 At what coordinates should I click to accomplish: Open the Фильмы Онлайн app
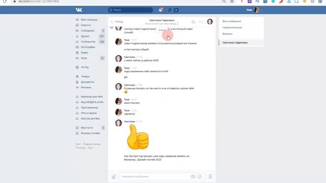tap(91, 133)
